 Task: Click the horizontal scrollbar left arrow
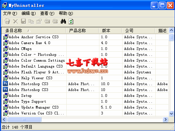point(4,119)
